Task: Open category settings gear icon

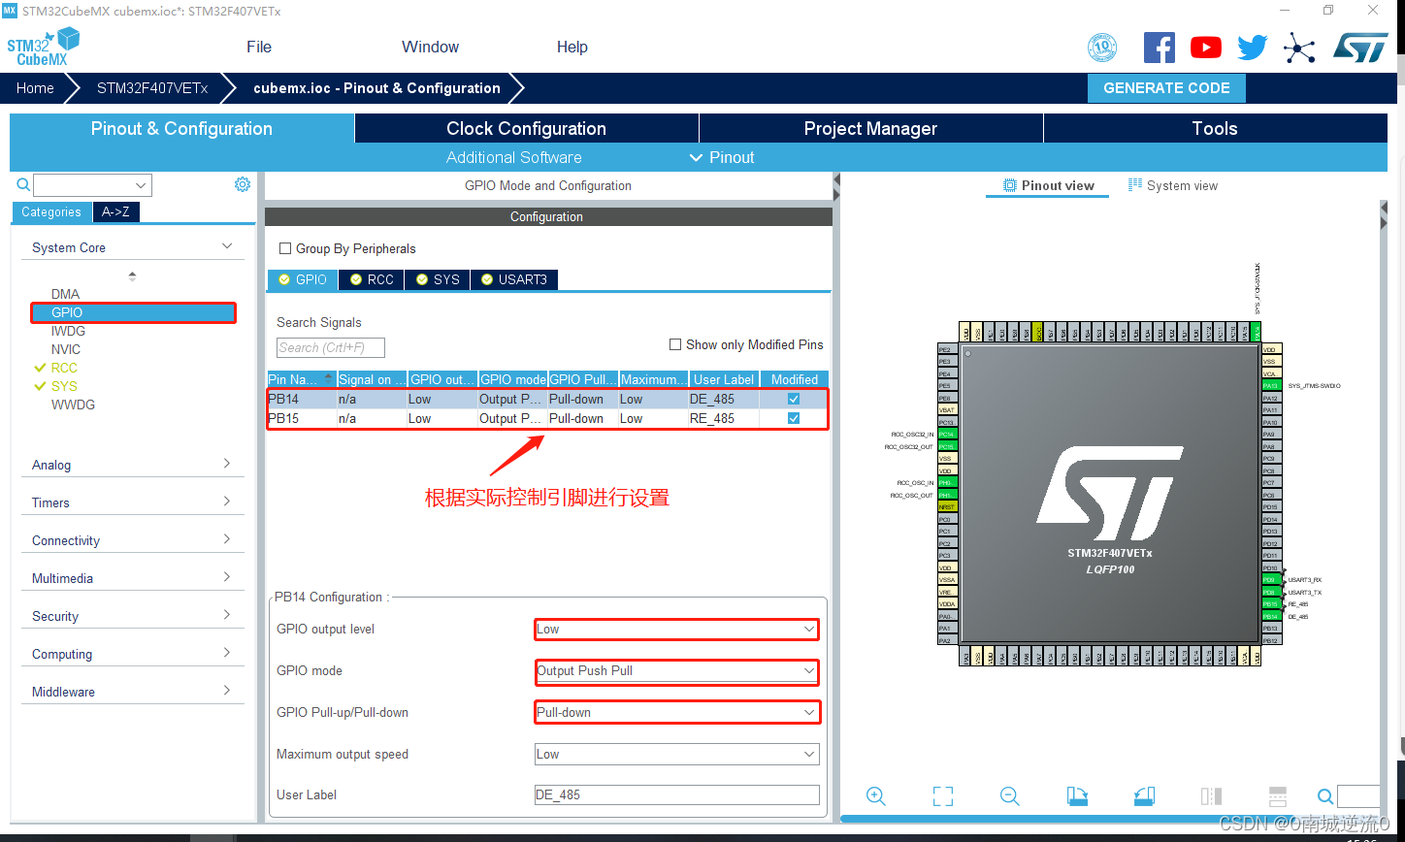Action: click(243, 184)
